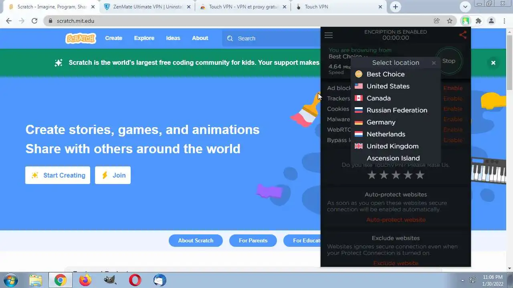Click the Touch VPN extension icon
Viewport: 513px width, 288px height.
click(x=465, y=21)
